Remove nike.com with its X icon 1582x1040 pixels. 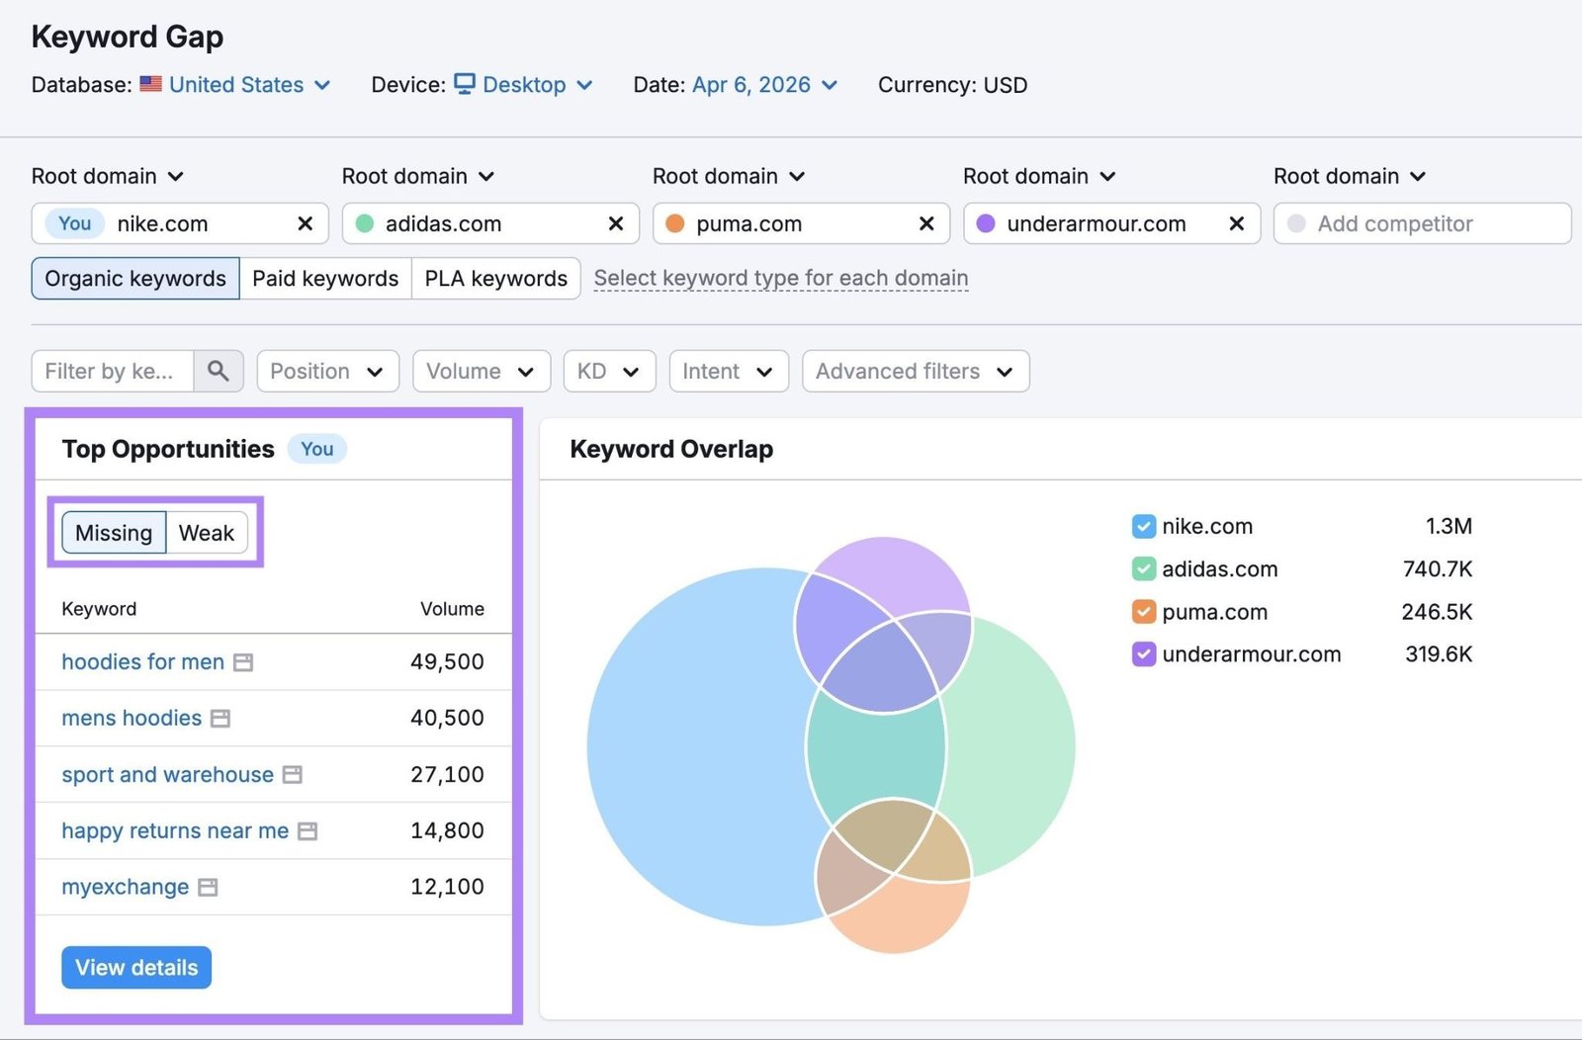point(306,223)
